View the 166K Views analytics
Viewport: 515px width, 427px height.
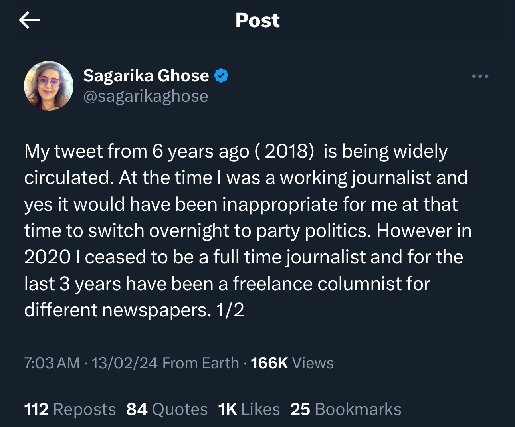pos(292,363)
